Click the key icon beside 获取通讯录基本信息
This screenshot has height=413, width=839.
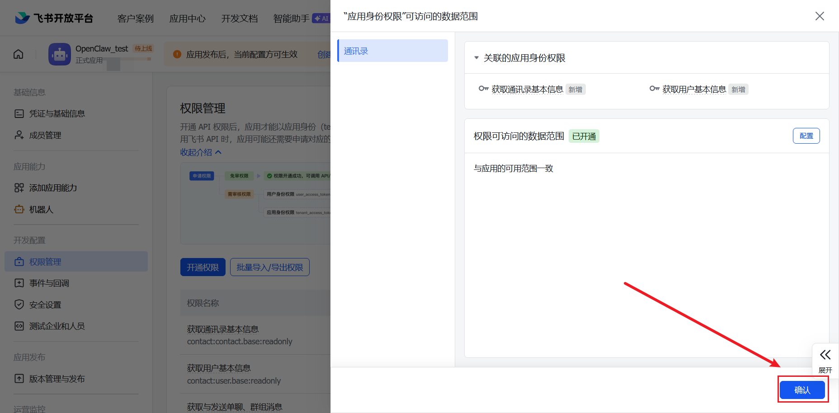click(483, 89)
